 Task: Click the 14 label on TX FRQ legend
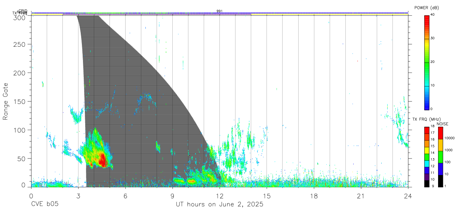coord(432,153)
